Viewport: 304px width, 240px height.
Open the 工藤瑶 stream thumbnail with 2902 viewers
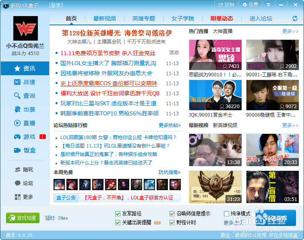[273, 55]
